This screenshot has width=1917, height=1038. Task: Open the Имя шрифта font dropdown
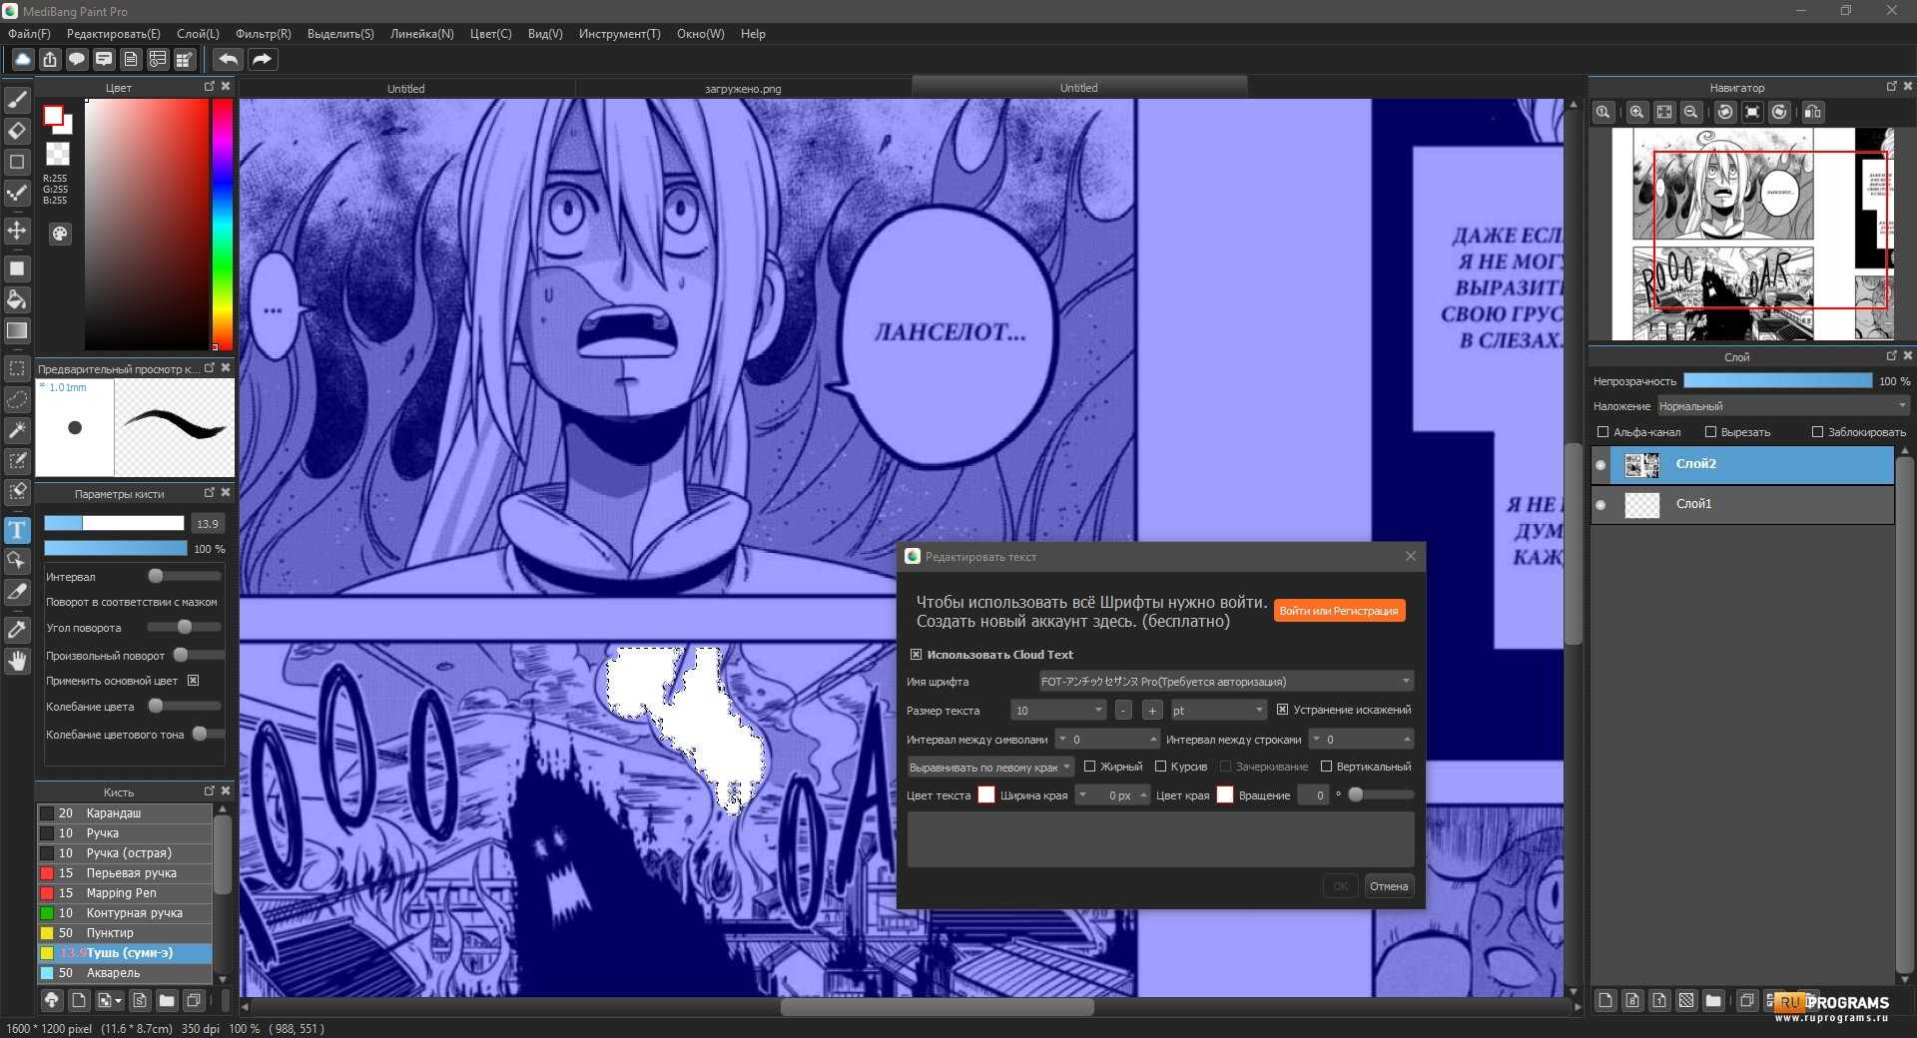pos(1226,682)
